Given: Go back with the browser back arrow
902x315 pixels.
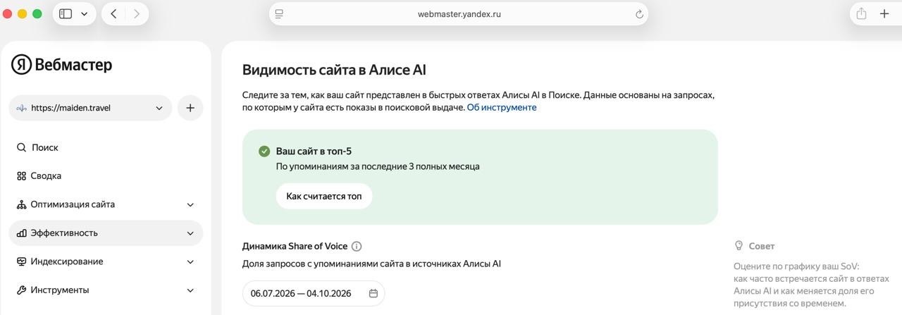Looking at the screenshot, I should 113,14.
